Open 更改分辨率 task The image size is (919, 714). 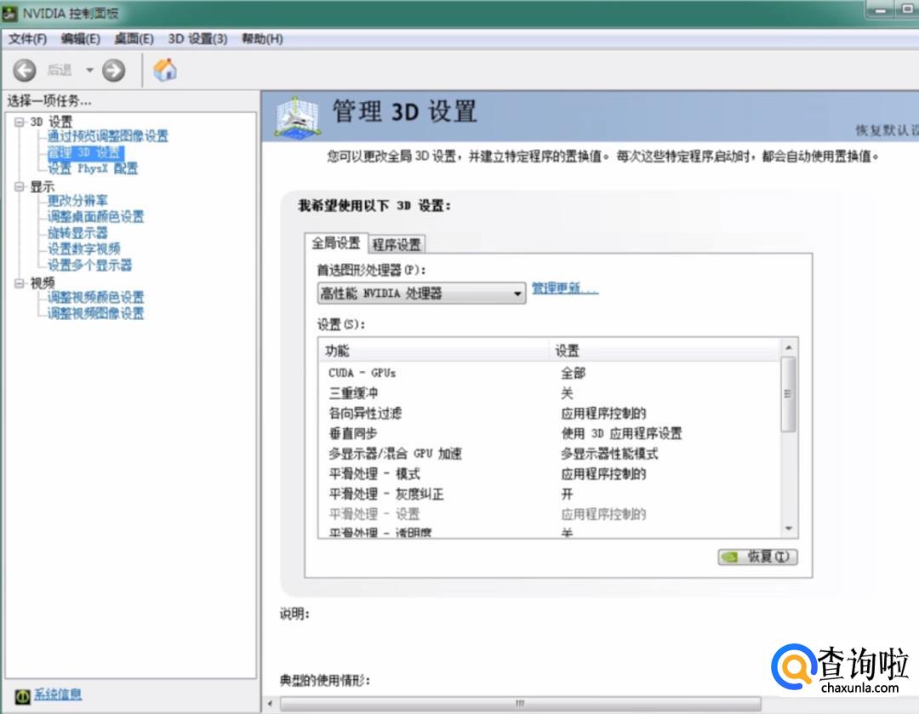(x=78, y=201)
